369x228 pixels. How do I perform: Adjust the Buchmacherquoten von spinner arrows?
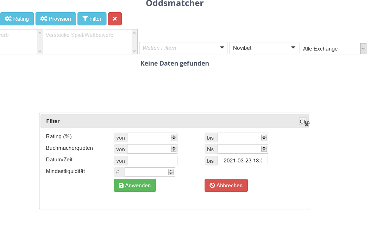(174, 149)
